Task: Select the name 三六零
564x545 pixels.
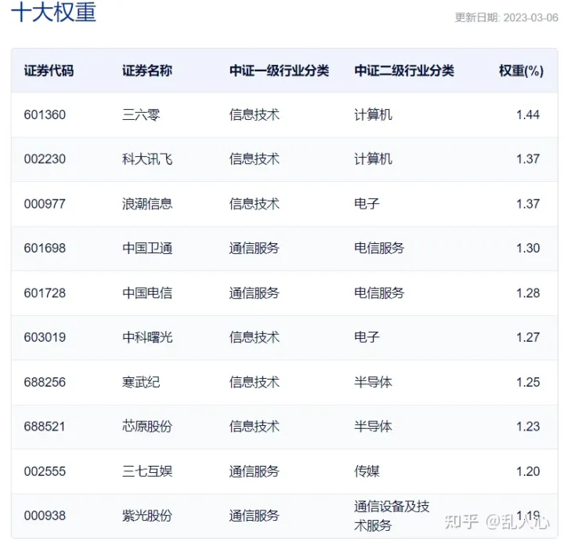Action: [x=141, y=114]
